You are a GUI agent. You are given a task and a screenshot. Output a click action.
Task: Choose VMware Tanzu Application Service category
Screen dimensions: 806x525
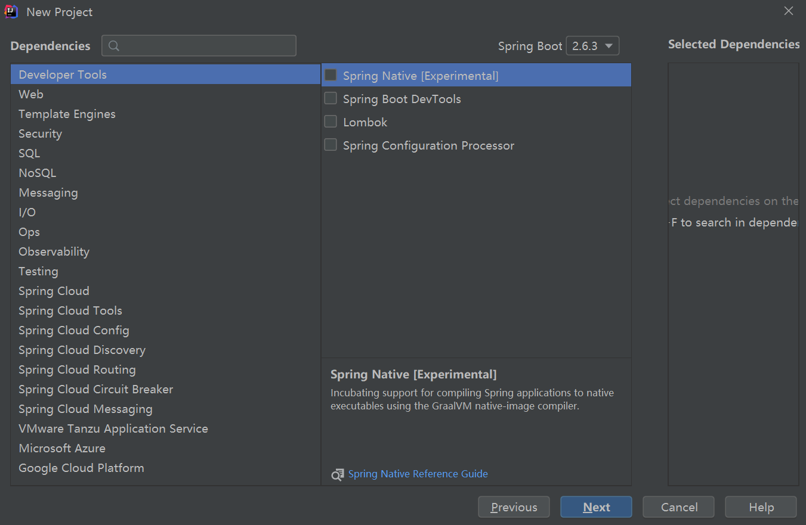[x=166, y=428]
